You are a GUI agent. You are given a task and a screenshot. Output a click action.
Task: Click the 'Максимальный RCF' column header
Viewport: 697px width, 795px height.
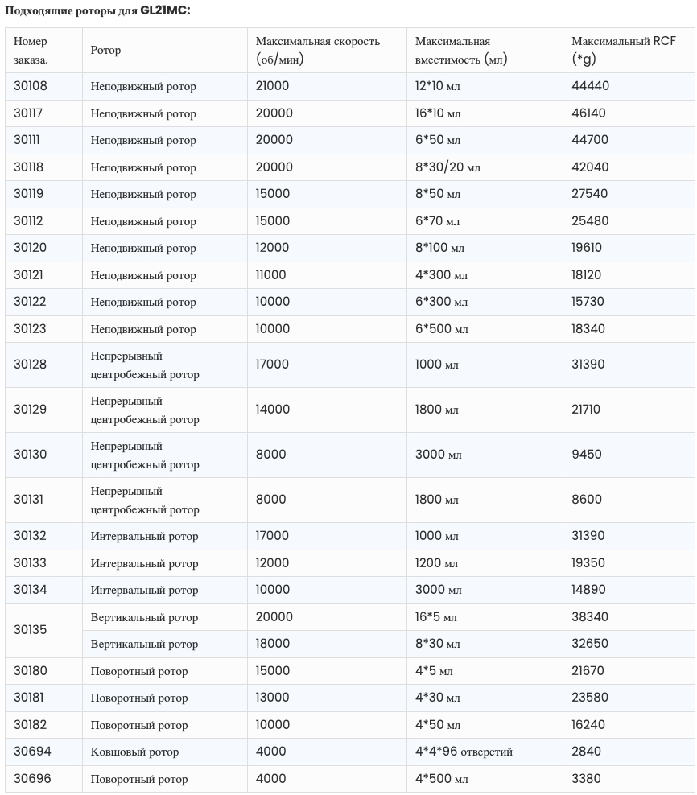coord(623,50)
